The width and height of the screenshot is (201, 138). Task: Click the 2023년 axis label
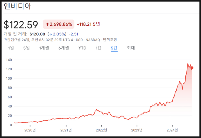point(137,130)
